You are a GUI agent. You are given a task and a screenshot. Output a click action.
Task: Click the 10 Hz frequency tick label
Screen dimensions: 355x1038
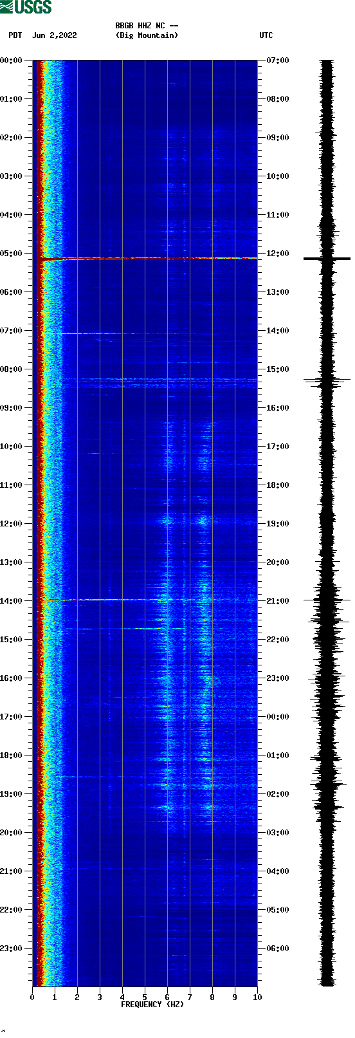tap(257, 997)
